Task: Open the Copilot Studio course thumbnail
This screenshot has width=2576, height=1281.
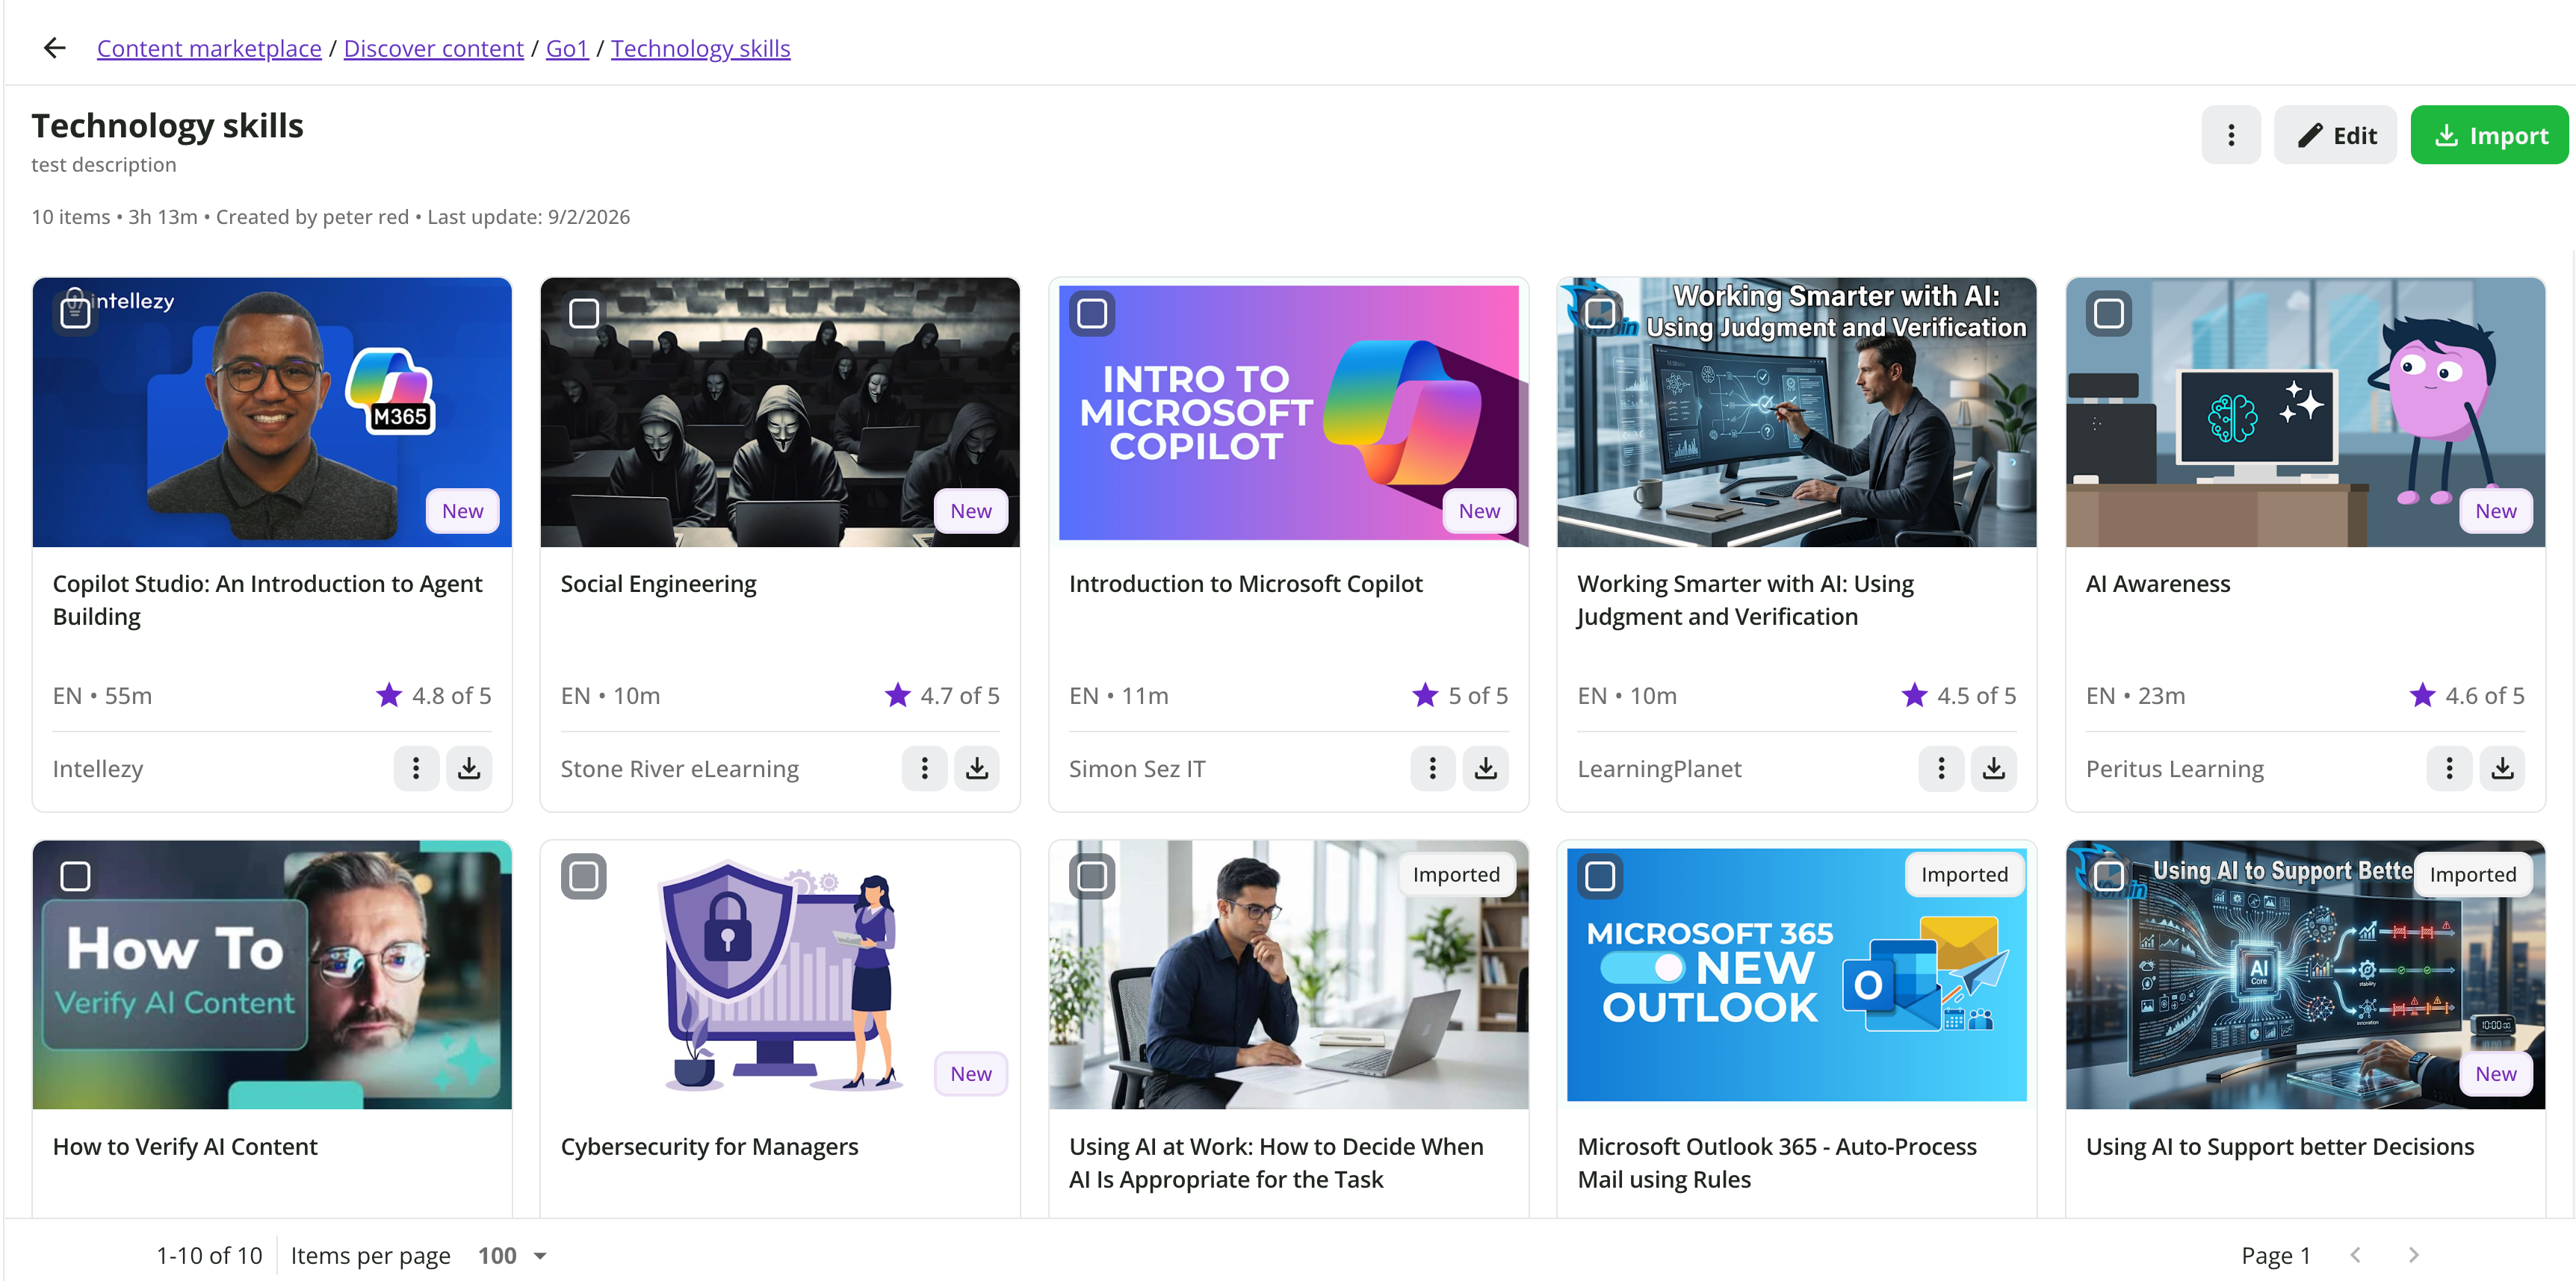Action: click(272, 411)
